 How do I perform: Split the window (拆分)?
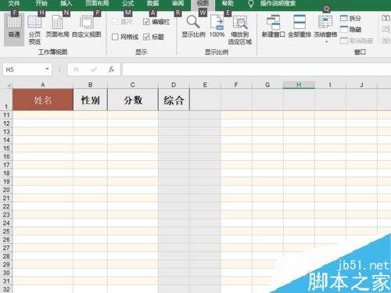350,18
